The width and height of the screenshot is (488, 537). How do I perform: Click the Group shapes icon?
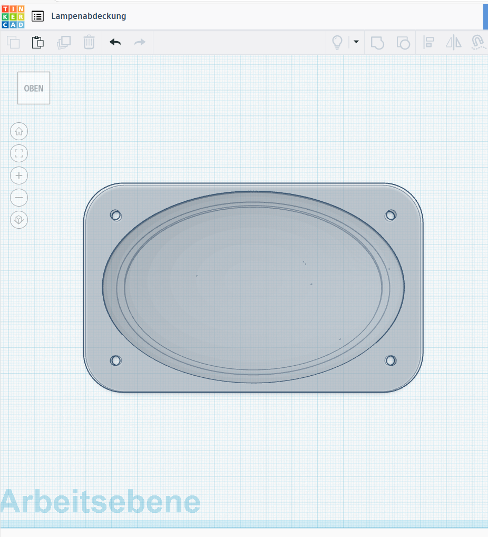[x=377, y=43]
